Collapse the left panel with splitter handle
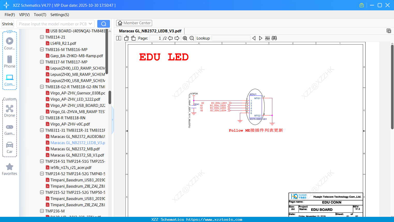This screenshot has height=222, width=394. click(x=113, y=120)
